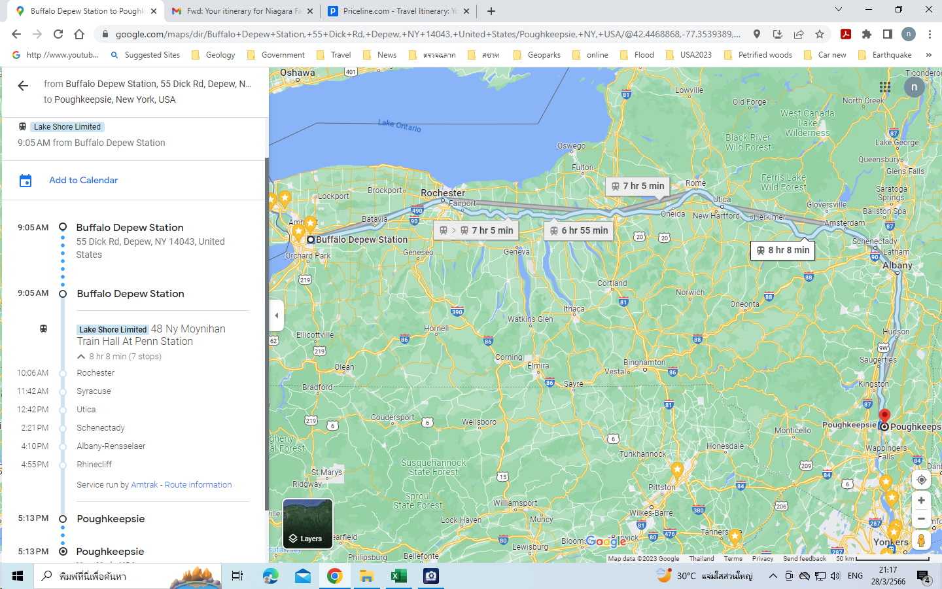Screen dimensions: 942x589
Task: Show more bookmarks with the overflow chevron
Action: 928,55
